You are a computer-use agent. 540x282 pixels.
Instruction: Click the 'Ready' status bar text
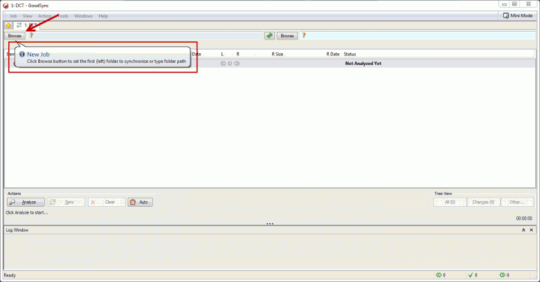(x=10, y=275)
